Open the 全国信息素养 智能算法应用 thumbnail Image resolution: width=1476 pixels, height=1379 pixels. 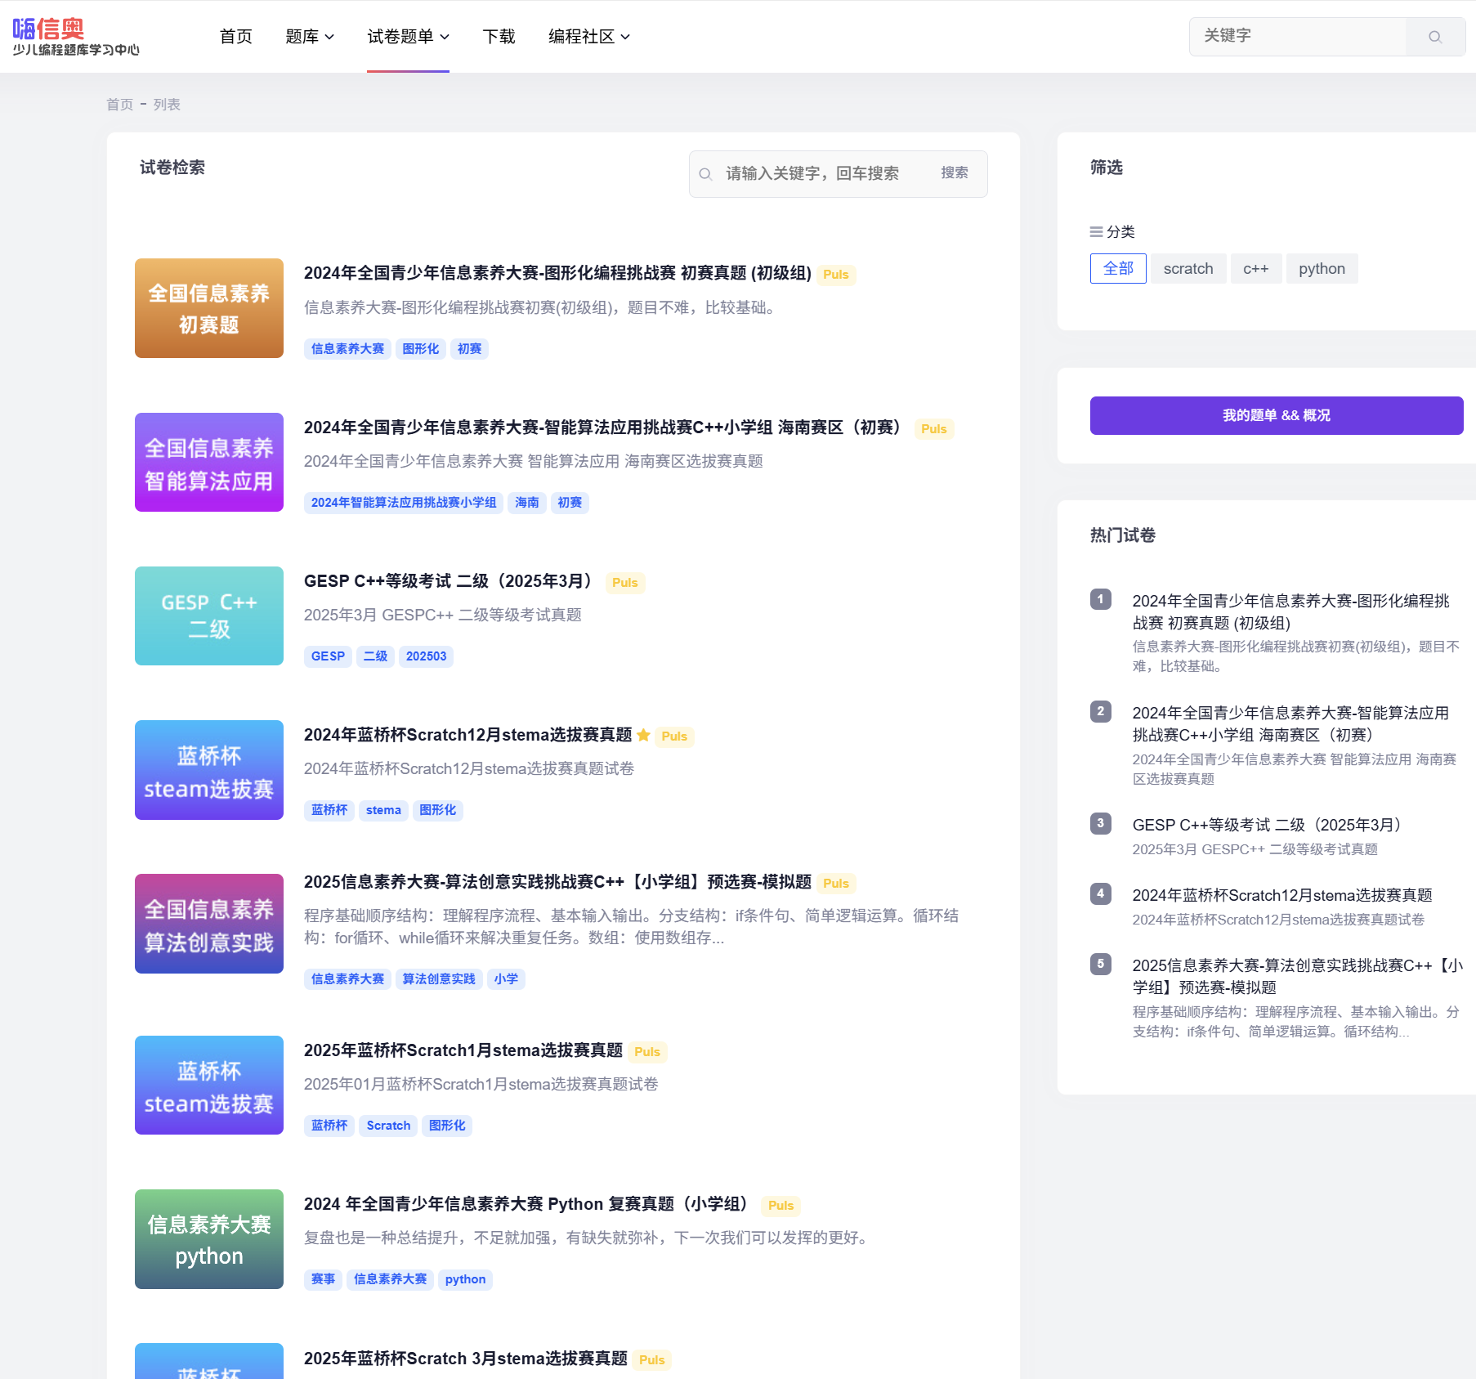pos(209,463)
